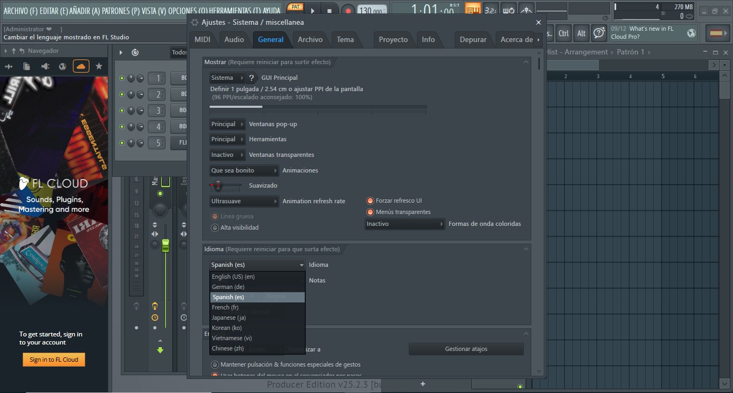Click the help question mark next to Sistema

pos(251,77)
